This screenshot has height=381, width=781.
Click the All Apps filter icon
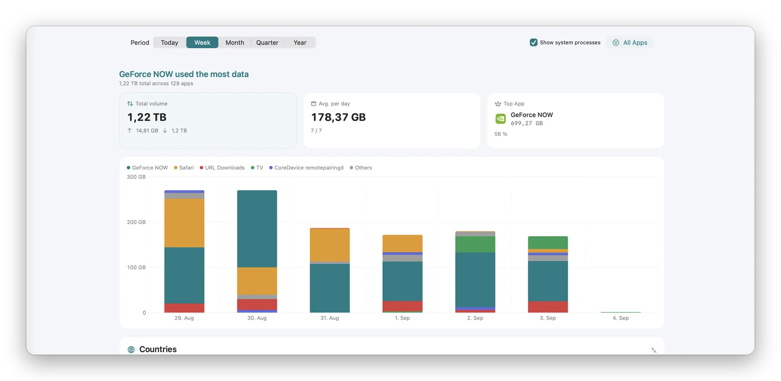coord(615,42)
